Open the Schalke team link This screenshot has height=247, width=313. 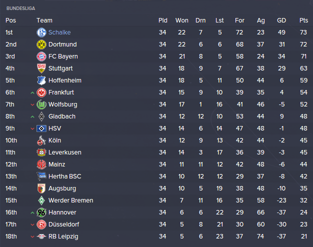(x=59, y=32)
